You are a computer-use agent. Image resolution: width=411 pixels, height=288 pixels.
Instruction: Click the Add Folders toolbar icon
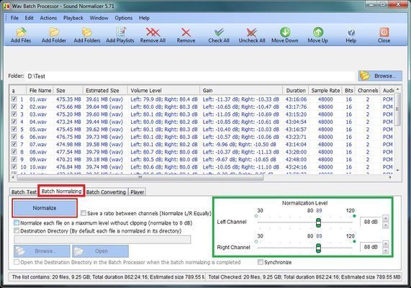click(x=87, y=32)
